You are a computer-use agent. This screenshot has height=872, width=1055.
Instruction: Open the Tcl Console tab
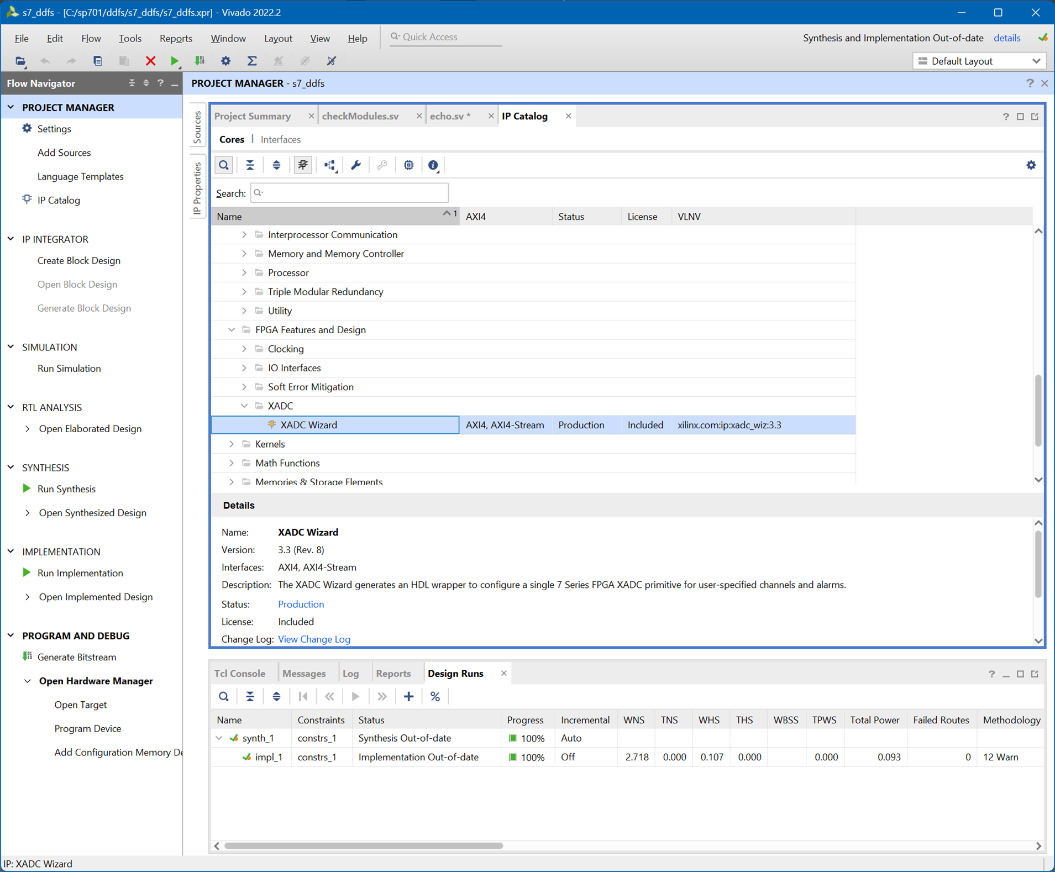click(240, 674)
